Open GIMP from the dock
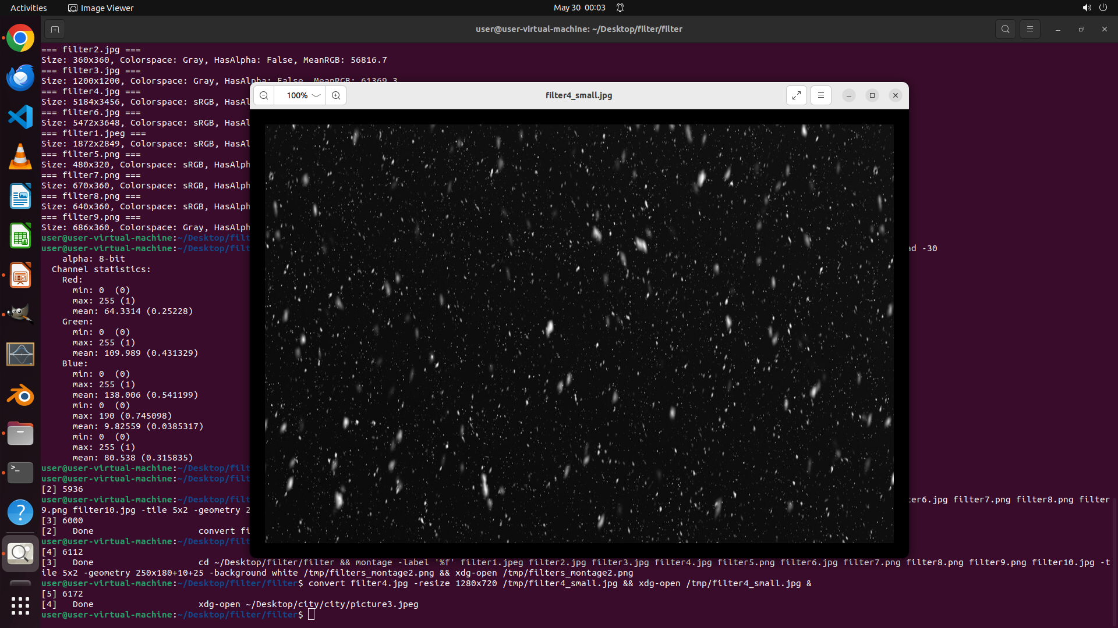The width and height of the screenshot is (1118, 628). tap(20, 315)
